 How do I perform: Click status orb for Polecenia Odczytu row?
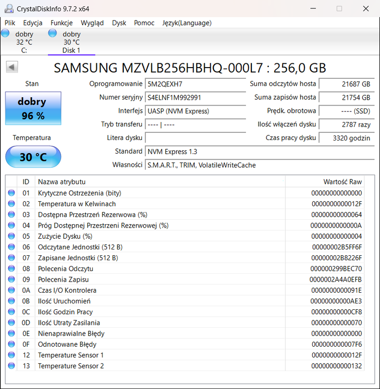coord(11,268)
